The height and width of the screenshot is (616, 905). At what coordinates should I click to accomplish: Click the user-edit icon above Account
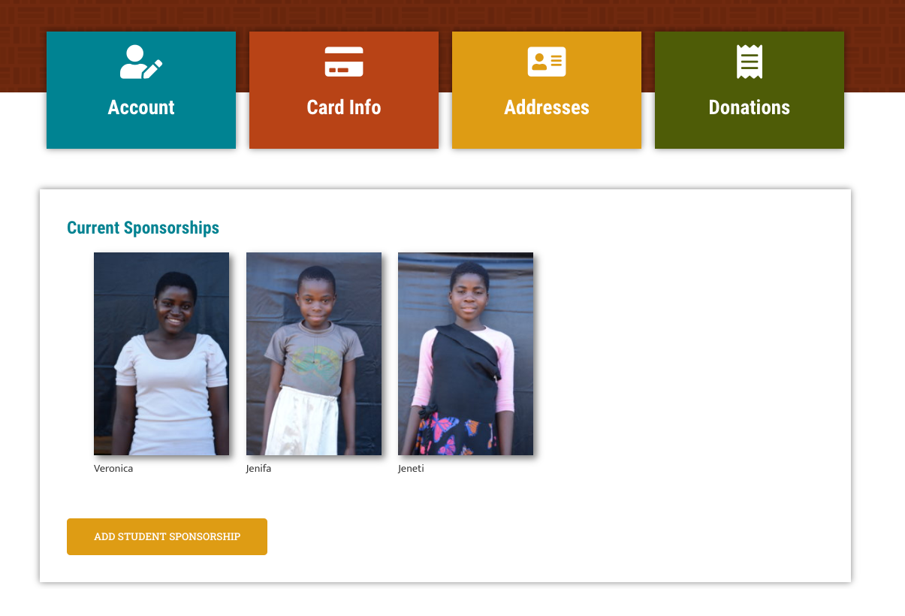(x=141, y=62)
